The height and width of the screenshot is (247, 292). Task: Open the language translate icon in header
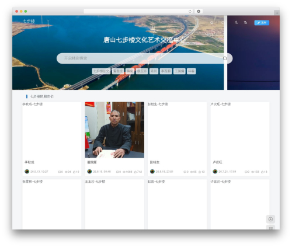pyautogui.click(x=245, y=22)
